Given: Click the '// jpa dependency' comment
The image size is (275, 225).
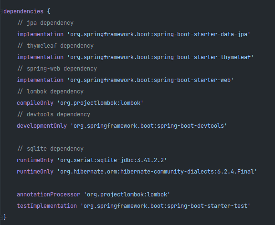Looking at the screenshot, I should [45, 23].
